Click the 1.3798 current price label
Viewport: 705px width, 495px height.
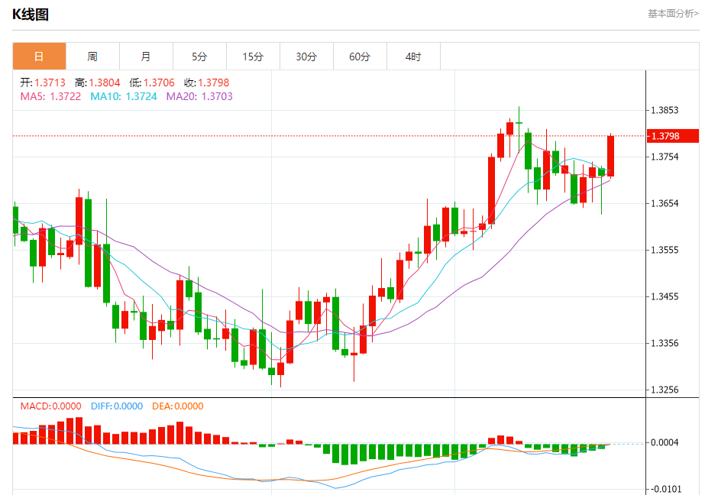point(673,136)
